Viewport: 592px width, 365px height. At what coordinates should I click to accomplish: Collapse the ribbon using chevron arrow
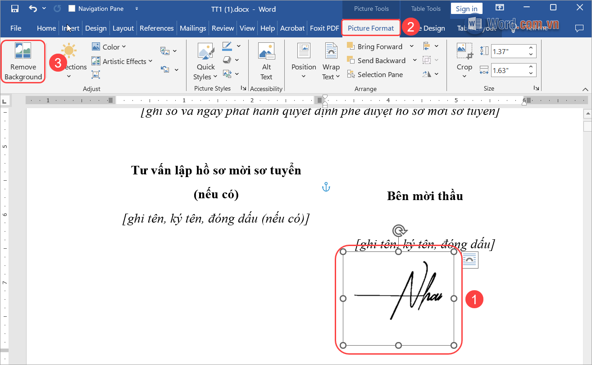[x=585, y=88]
